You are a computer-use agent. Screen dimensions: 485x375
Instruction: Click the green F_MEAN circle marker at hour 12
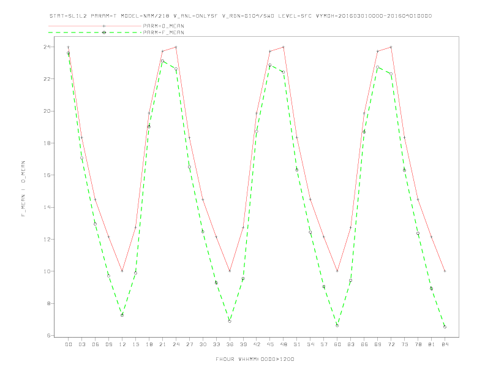click(x=122, y=316)
